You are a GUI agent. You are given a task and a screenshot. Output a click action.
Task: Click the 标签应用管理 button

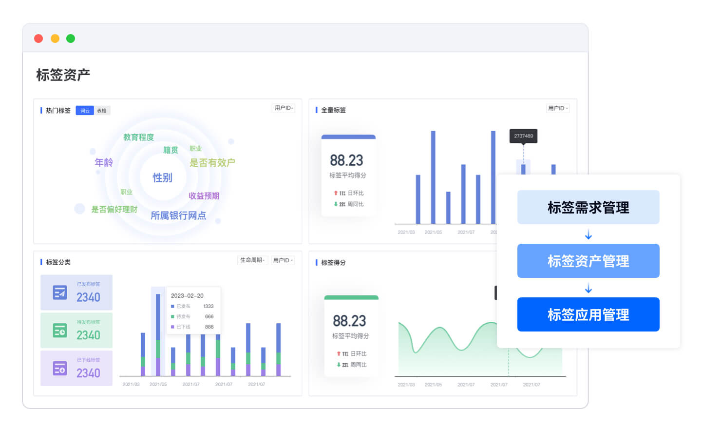point(588,314)
